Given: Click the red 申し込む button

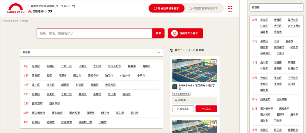Looking at the screenshot, I should pyautogui.click(x=206, y=109).
